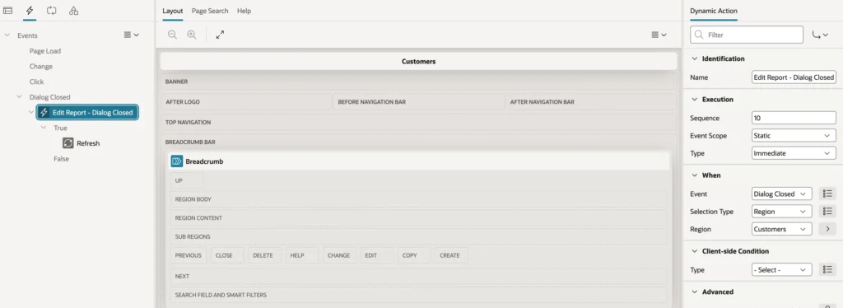Open the Region Customers dropdown
This screenshot has width=843, height=308.
pyautogui.click(x=782, y=229)
